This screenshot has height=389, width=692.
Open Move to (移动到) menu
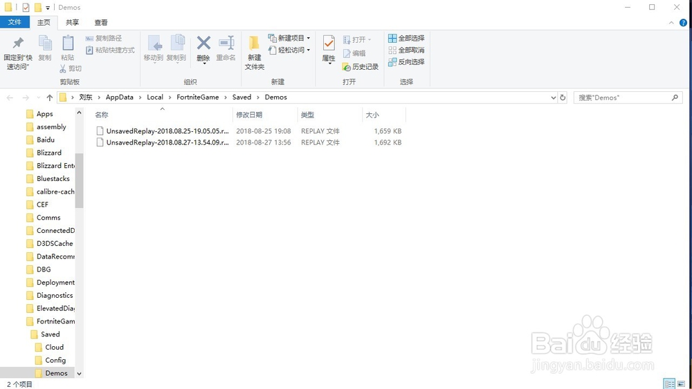pos(154,48)
